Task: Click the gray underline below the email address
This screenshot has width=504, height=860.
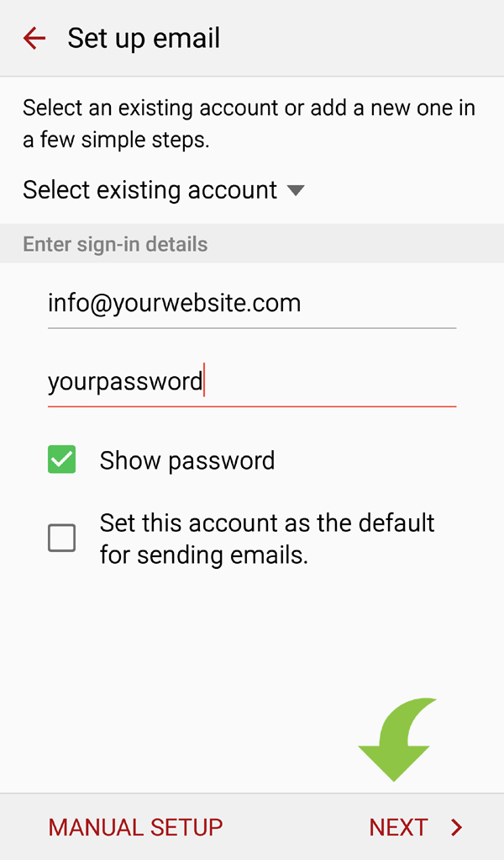Action: (x=252, y=328)
